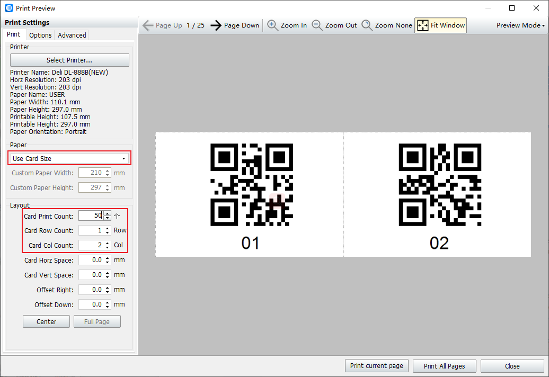This screenshot has width=549, height=377.
Task: Close the Print Preview dialog using Close button
Action: click(512, 366)
